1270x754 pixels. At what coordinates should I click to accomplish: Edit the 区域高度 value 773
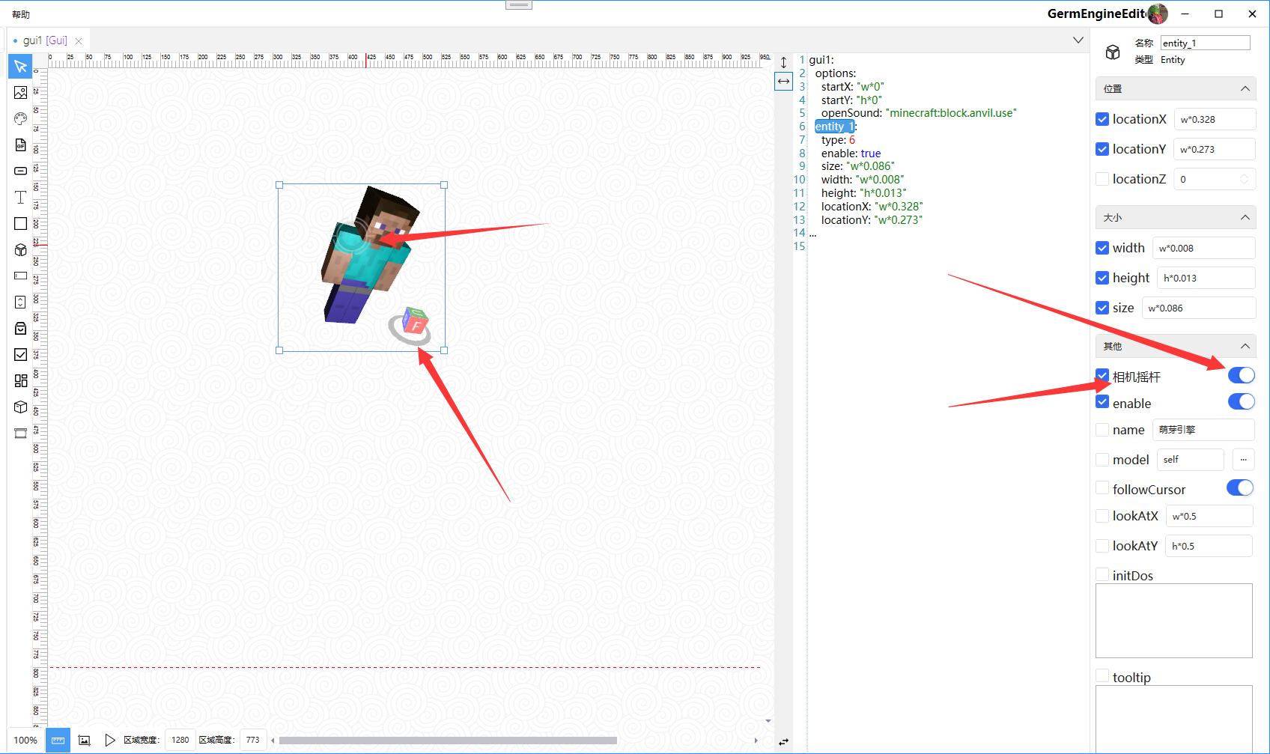[x=252, y=740]
